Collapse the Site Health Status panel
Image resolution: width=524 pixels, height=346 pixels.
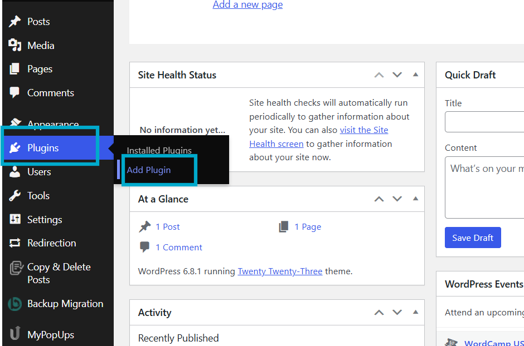click(x=415, y=75)
